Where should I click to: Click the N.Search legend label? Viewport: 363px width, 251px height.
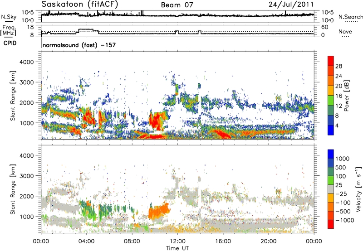tap(350, 17)
